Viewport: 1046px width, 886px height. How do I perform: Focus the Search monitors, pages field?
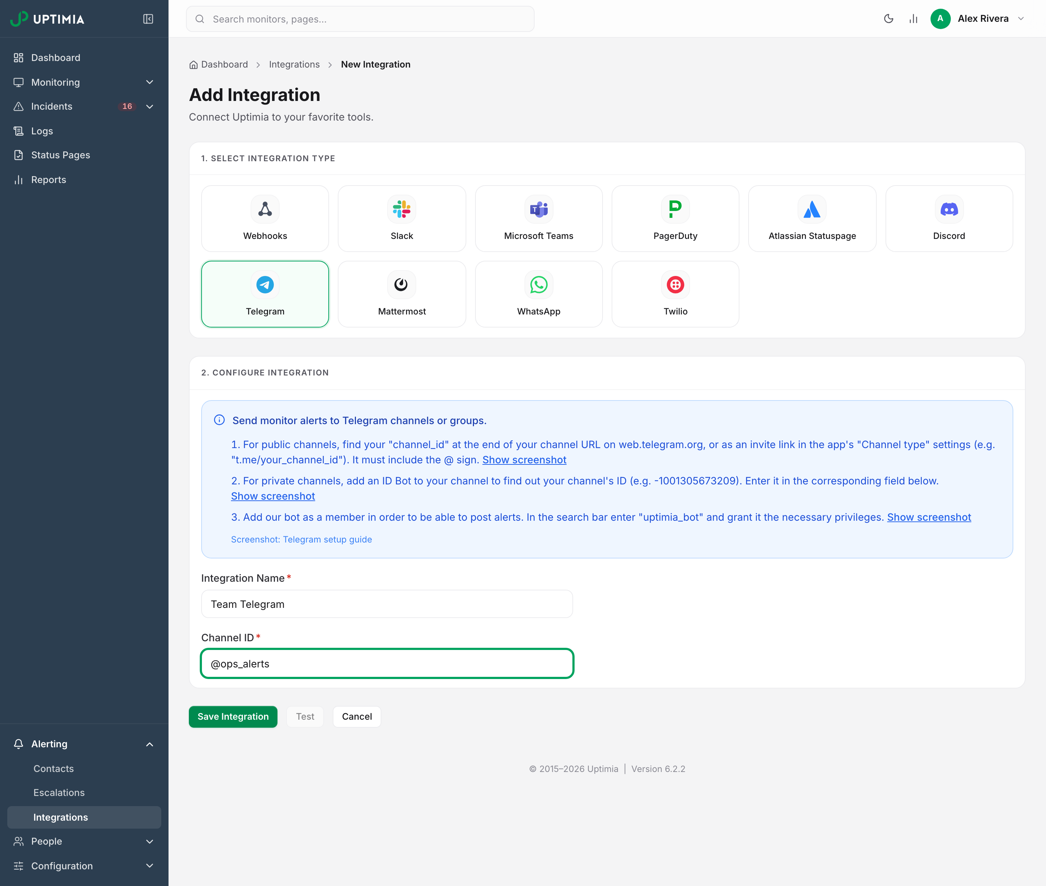pyautogui.click(x=360, y=19)
